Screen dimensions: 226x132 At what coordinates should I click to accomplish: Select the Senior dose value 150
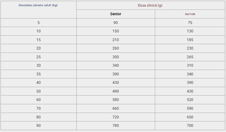116,31
